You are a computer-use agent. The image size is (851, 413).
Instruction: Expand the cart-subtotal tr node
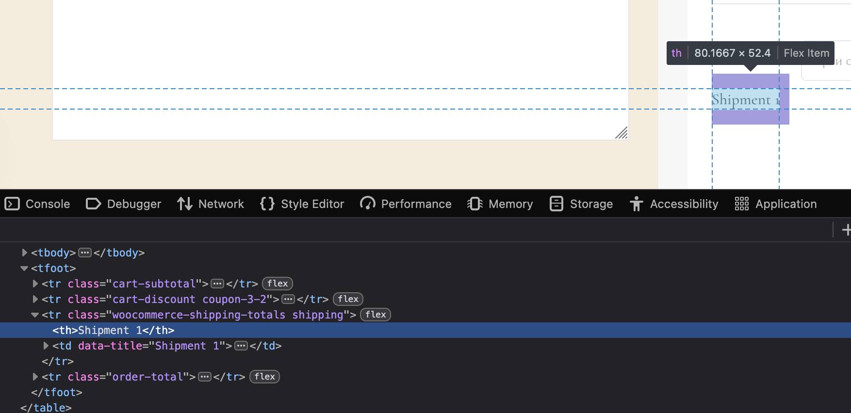coord(35,284)
